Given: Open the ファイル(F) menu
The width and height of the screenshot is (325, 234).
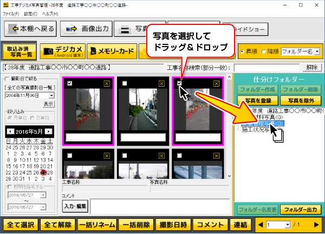Looking at the screenshot, I should point(11,14).
